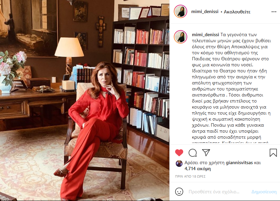Click mimi_denissi username in the caption
Image resolution: width=280 pixels, height=201 pixels.
[x=205, y=35]
